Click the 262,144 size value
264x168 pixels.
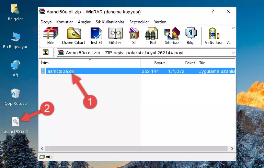(x=150, y=71)
